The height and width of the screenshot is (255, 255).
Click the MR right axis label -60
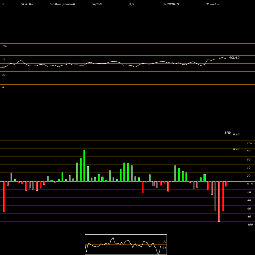pyautogui.click(x=249, y=209)
